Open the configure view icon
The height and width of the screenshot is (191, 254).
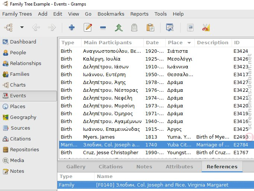(170, 27)
